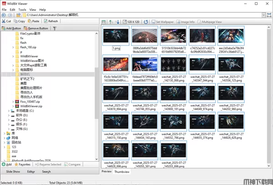The image size is (273, 185).
Task: Expand the 库 tree node
Action: pos(4,133)
